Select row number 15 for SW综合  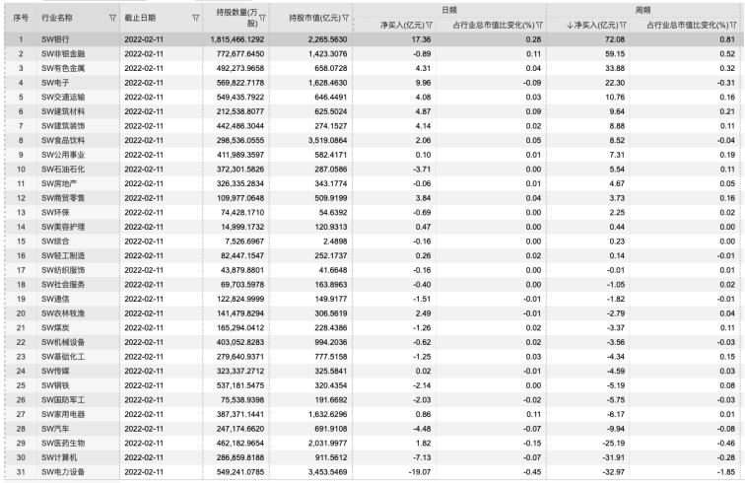coord(19,241)
